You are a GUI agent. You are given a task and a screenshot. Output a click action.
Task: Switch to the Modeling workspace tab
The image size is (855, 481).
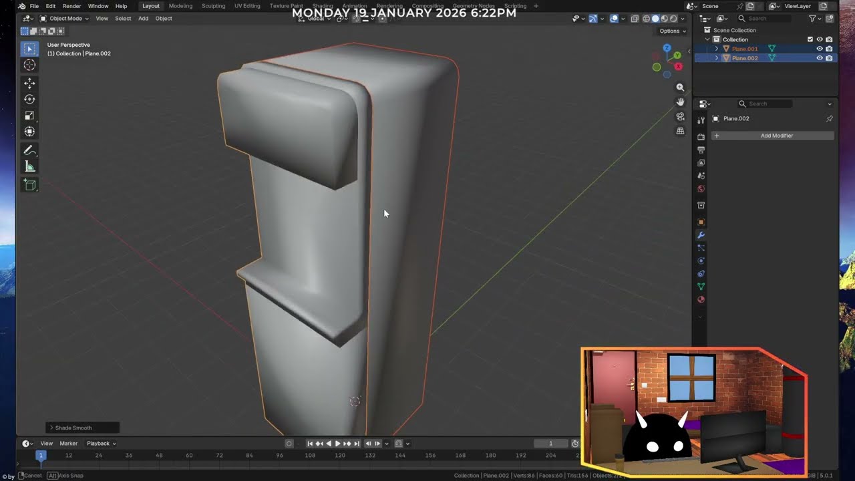point(180,6)
